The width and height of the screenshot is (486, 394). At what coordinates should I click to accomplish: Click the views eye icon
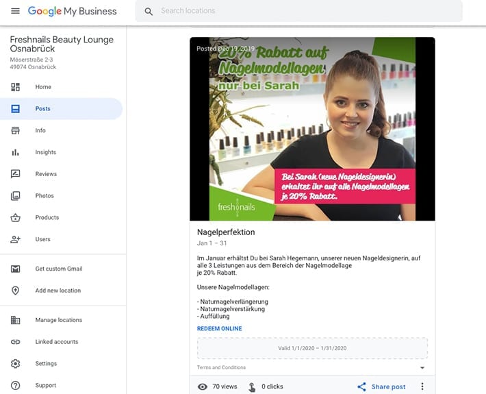[x=203, y=386]
